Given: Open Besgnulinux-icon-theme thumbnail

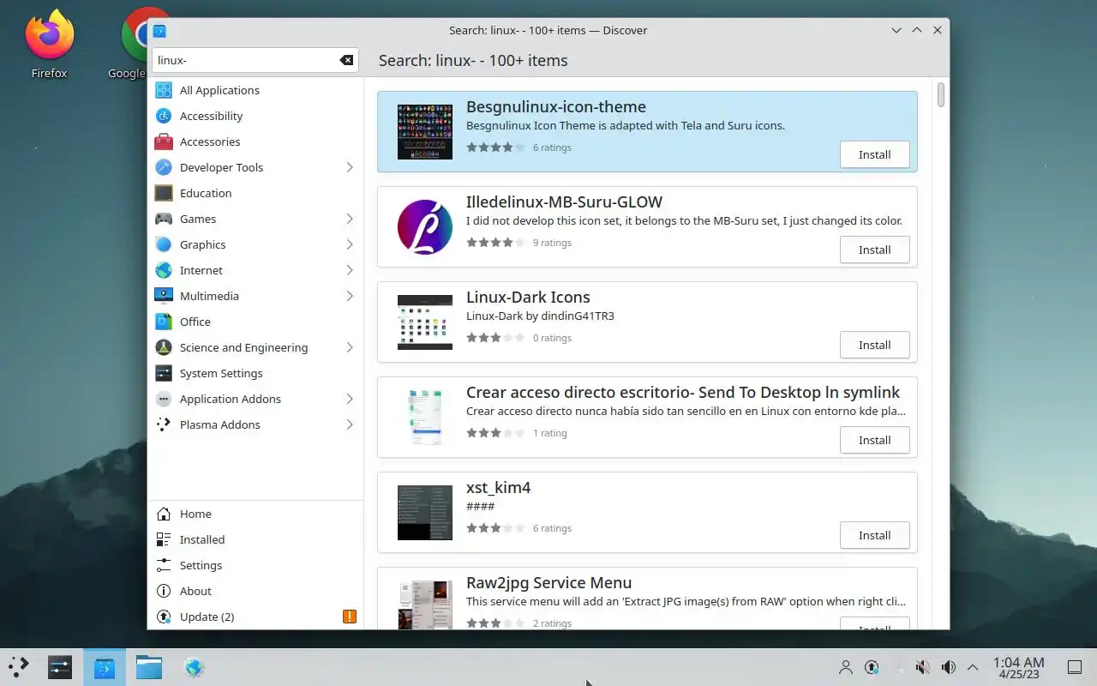Looking at the screenshot, I should (425, 132).
